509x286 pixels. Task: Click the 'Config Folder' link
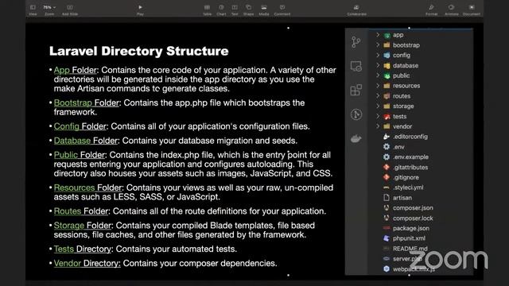(x=80, y=126)
